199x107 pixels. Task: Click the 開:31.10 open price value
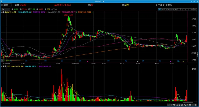tap(15, 9)
